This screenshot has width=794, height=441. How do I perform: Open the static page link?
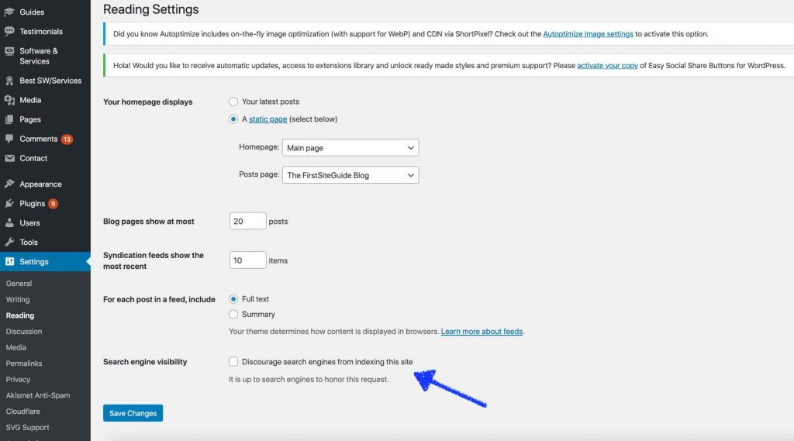coord(268,119)
